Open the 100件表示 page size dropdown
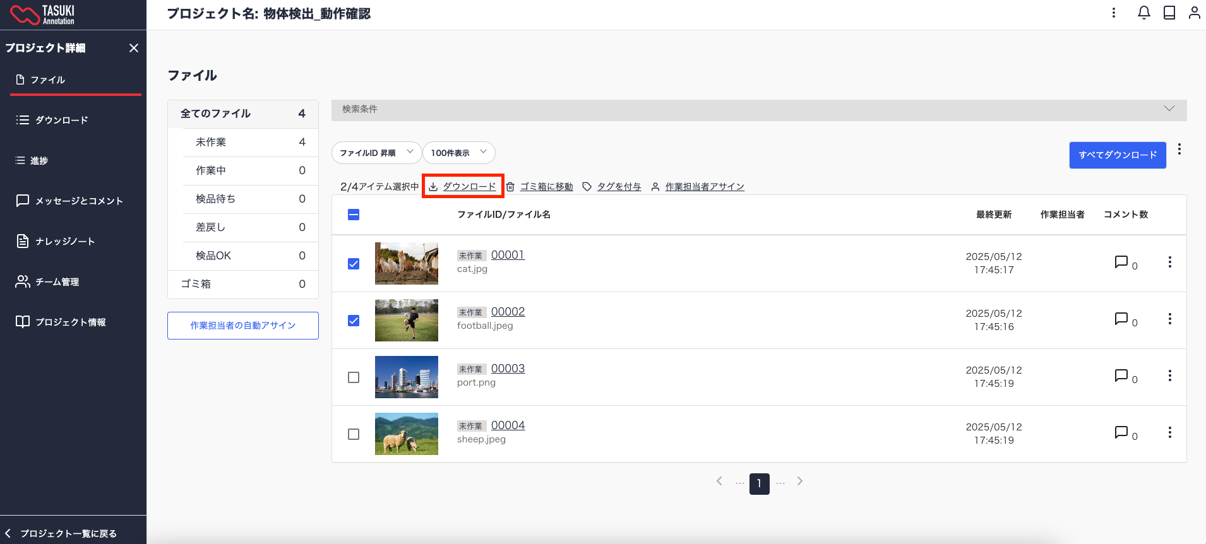The height and width of the screenshot is (544, 1206). pos(459,153)
